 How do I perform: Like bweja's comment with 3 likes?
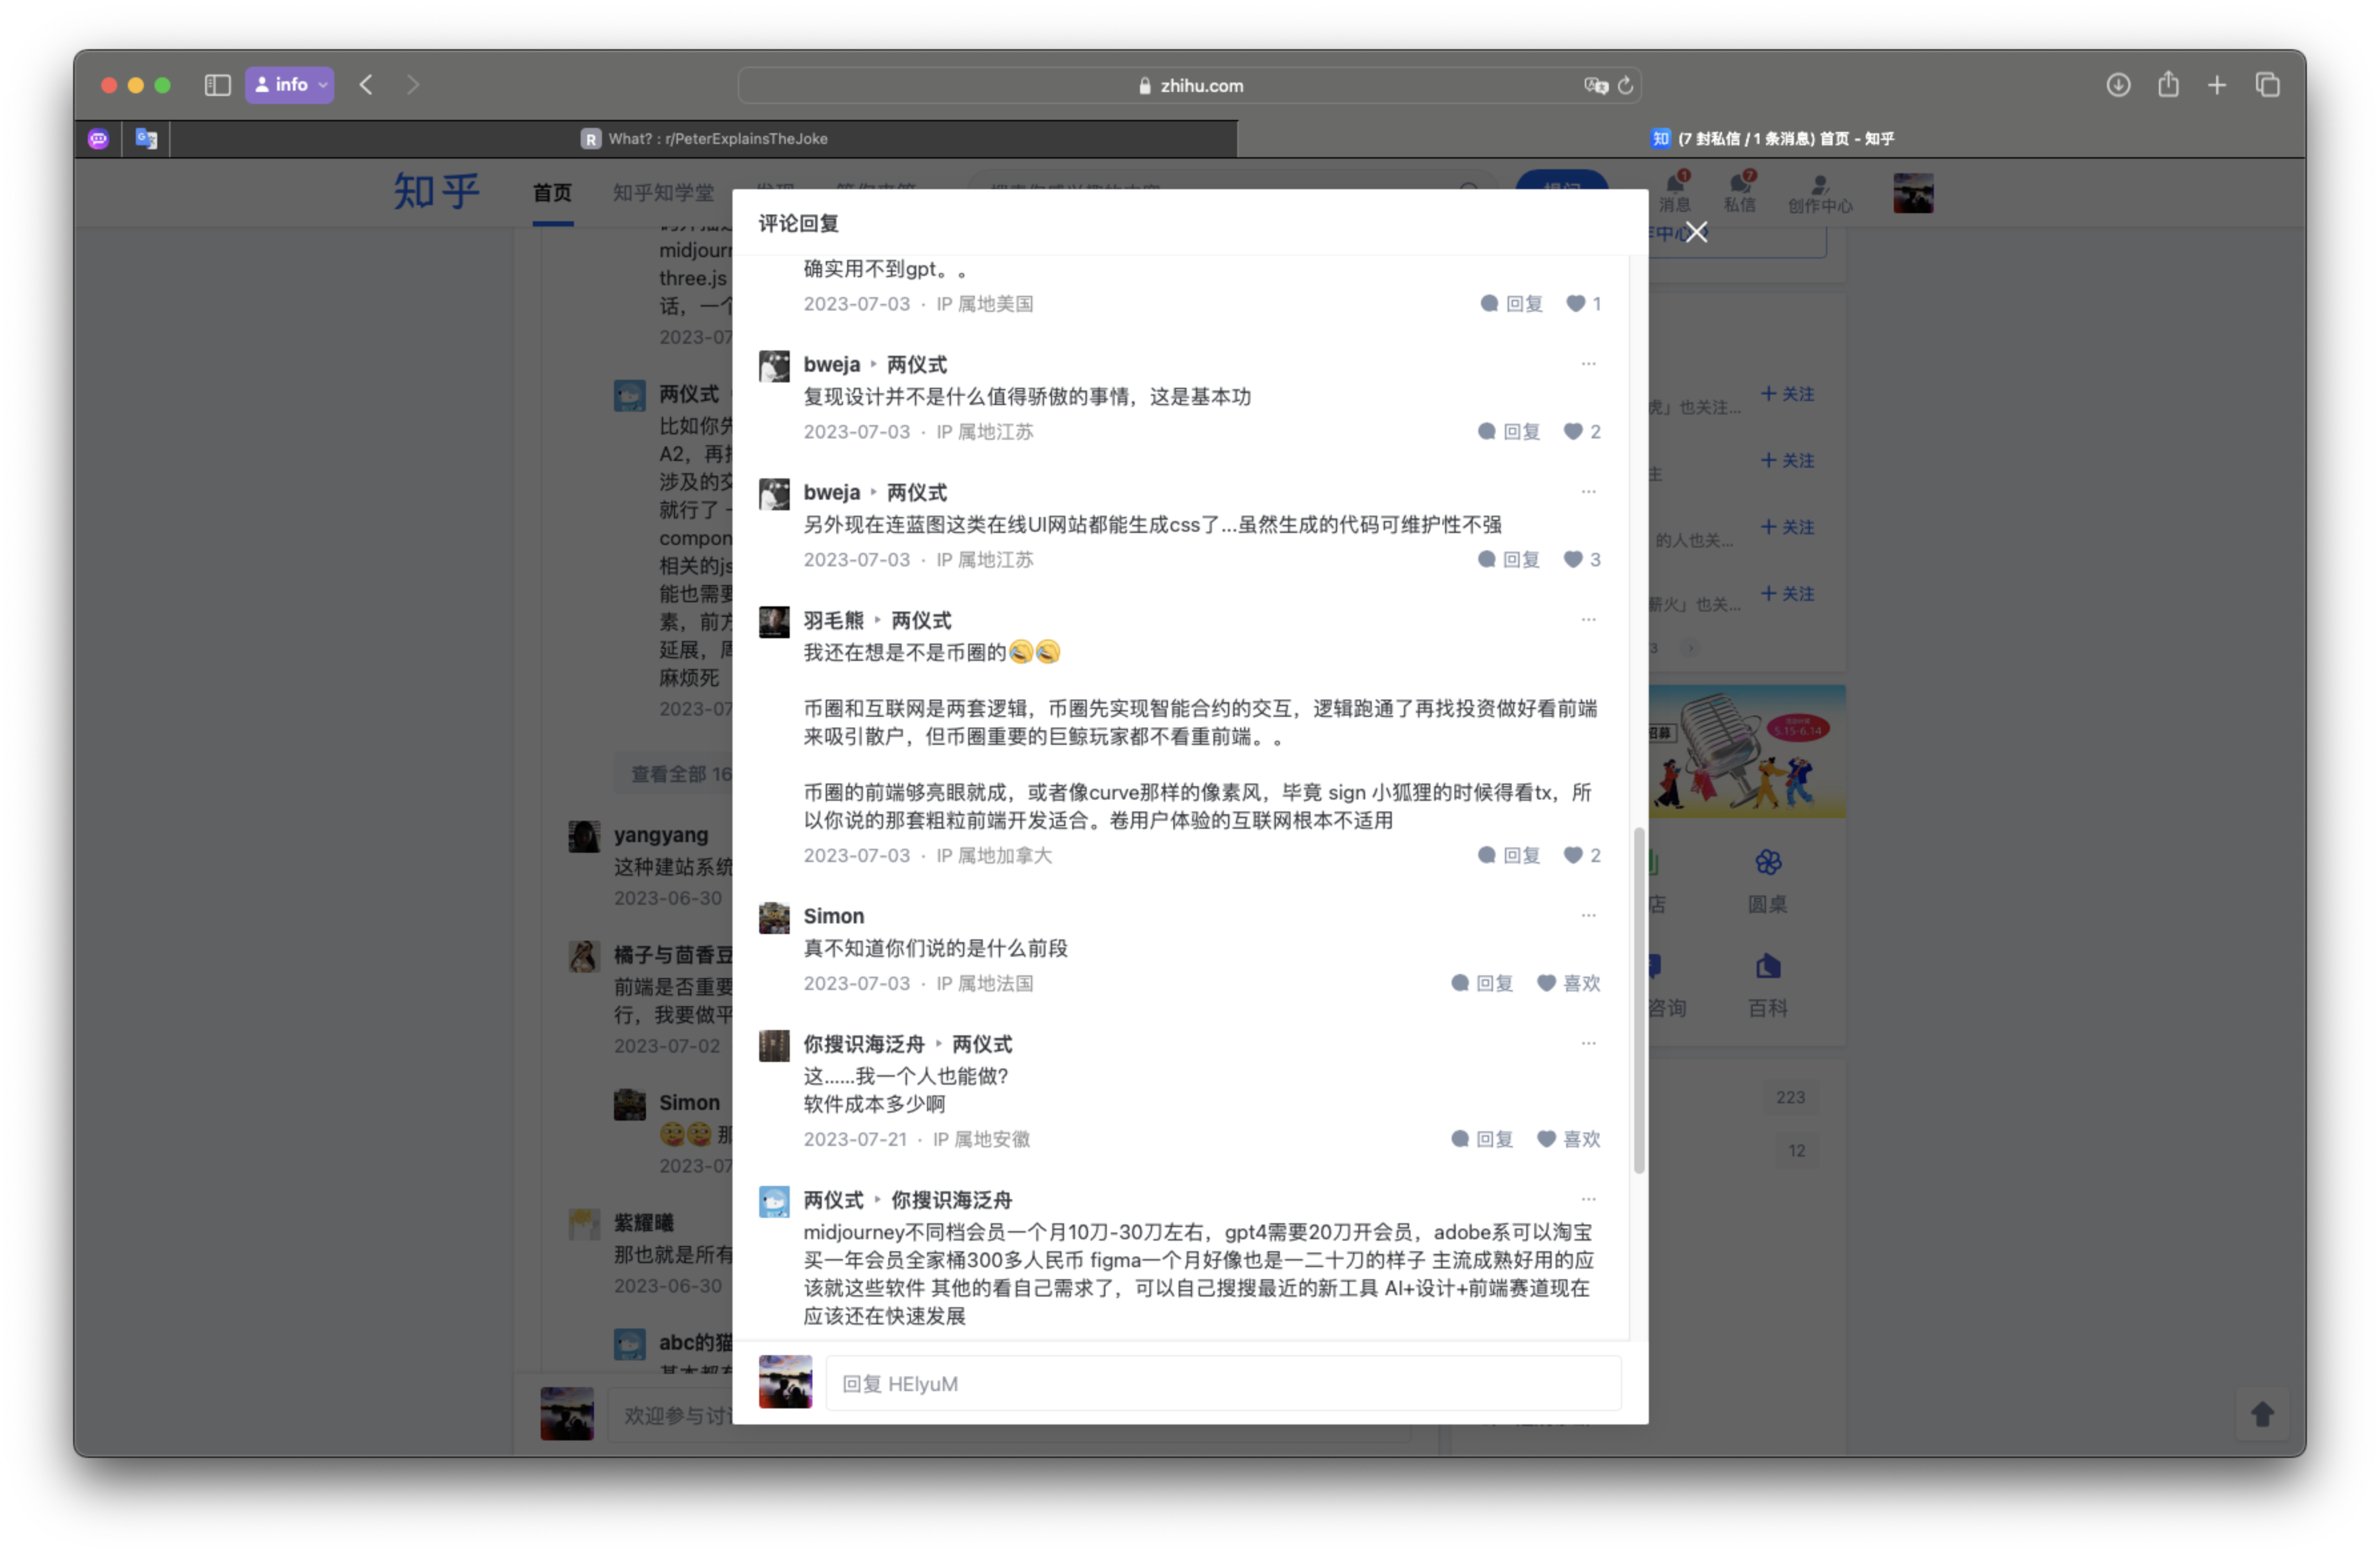coord(1581,560)
